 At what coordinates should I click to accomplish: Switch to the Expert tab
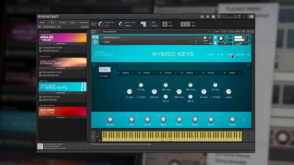[73, 22]
